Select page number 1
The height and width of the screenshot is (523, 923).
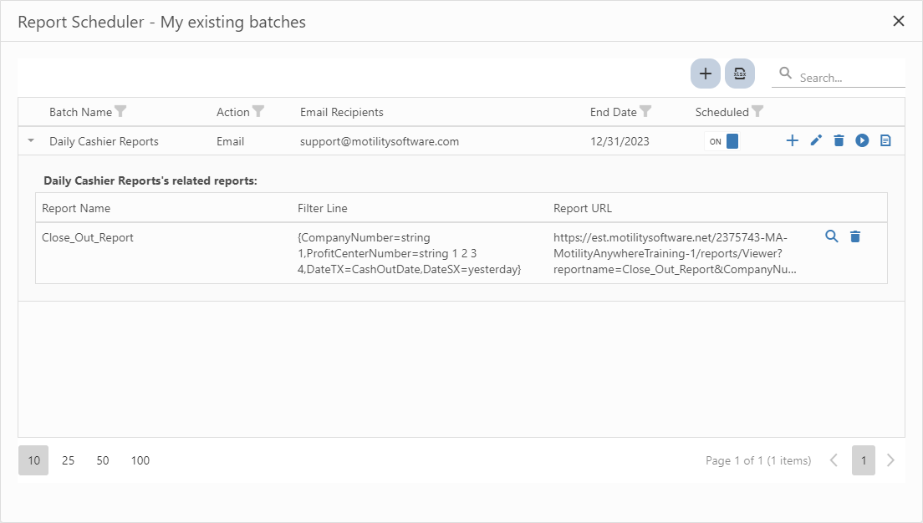point(864,460)
